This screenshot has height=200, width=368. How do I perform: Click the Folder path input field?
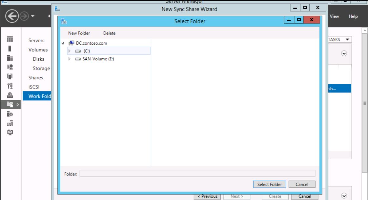point(197,174)
